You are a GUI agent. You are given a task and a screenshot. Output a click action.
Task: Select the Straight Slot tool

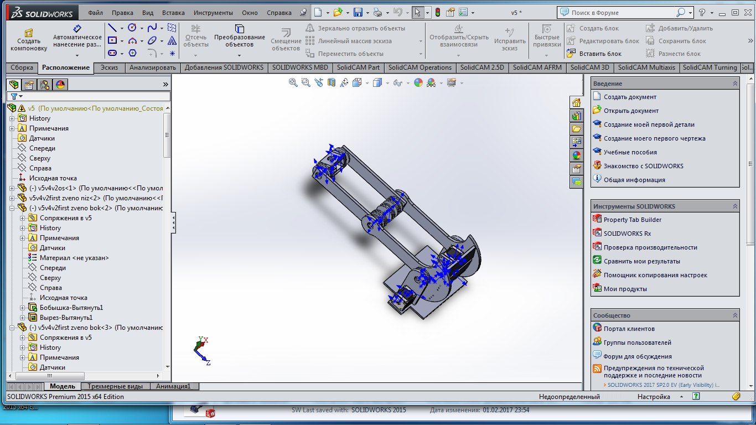click(112, 53)
